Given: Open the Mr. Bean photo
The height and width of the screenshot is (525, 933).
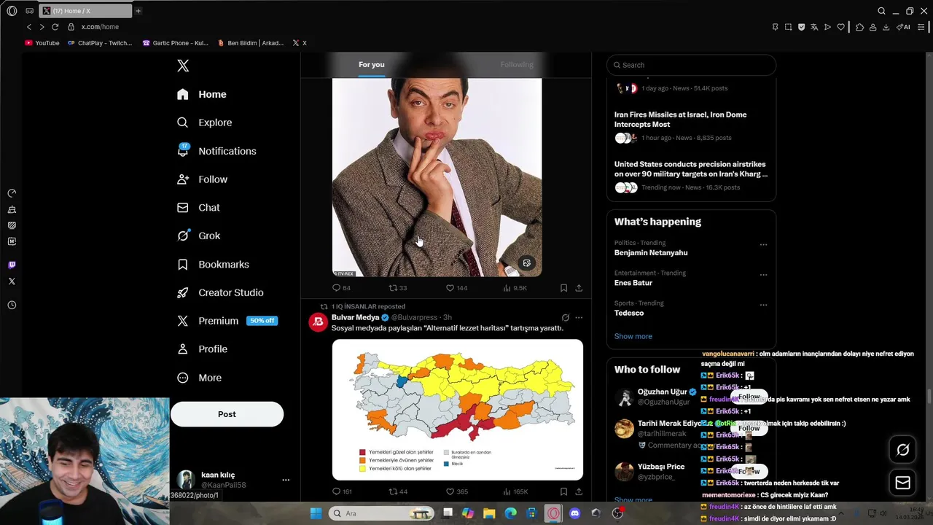Looking at the screenshot, I should point(437,177).
